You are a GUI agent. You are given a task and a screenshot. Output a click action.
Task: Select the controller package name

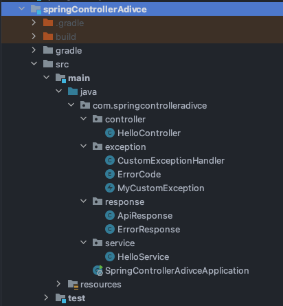pos(125,120)
